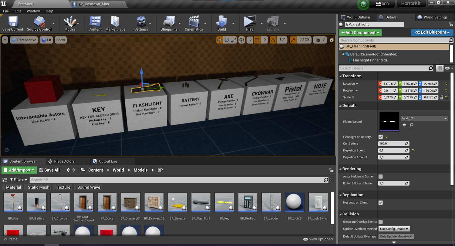Image resolution: width=455 pixels, height=246 pixels.
Task: Open the Update Overlaps Method dropdown
Action: point(394,229)
